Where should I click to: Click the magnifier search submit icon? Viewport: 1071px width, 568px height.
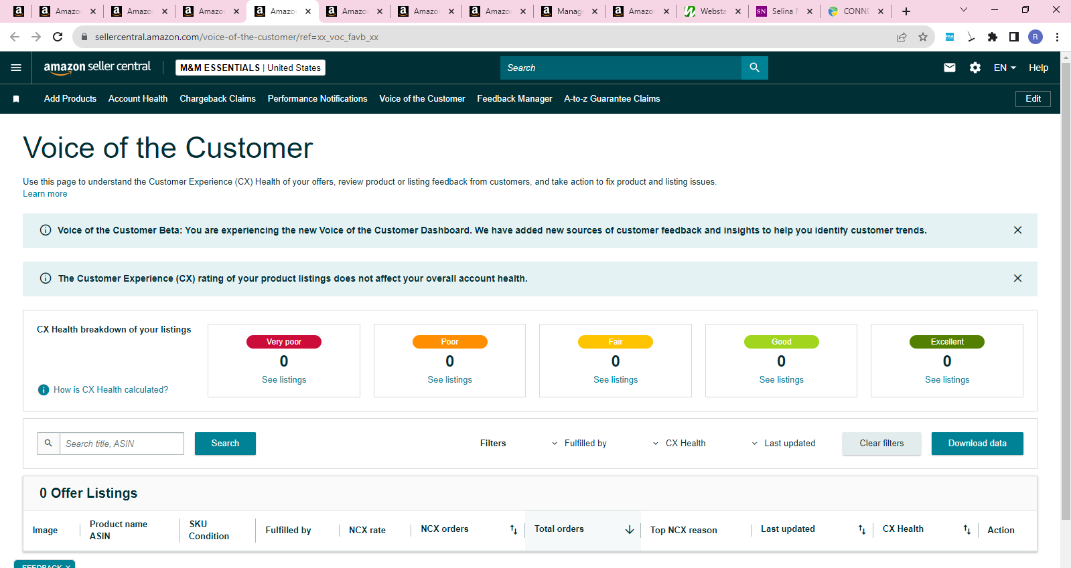point(754,68)
